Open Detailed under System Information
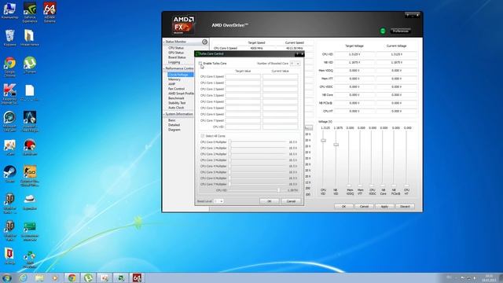Screen dimensions: 503x283 174,125
